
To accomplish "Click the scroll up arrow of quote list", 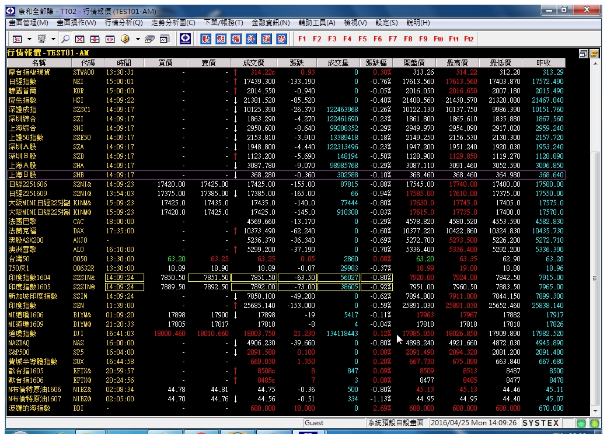I will point(595,63).
